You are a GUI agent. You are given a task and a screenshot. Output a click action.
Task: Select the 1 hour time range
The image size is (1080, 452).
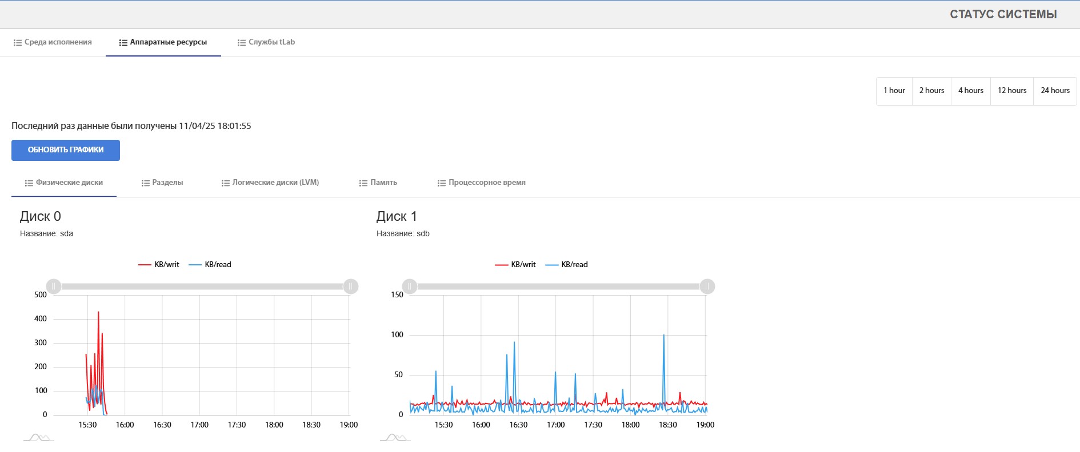[x=894, y=91]
